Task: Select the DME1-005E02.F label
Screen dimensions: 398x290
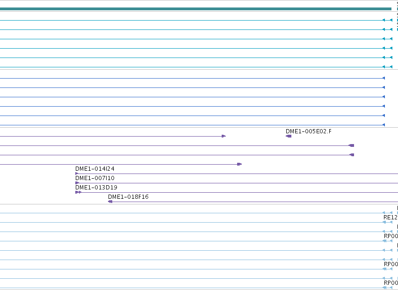Action: coord(308,131)
